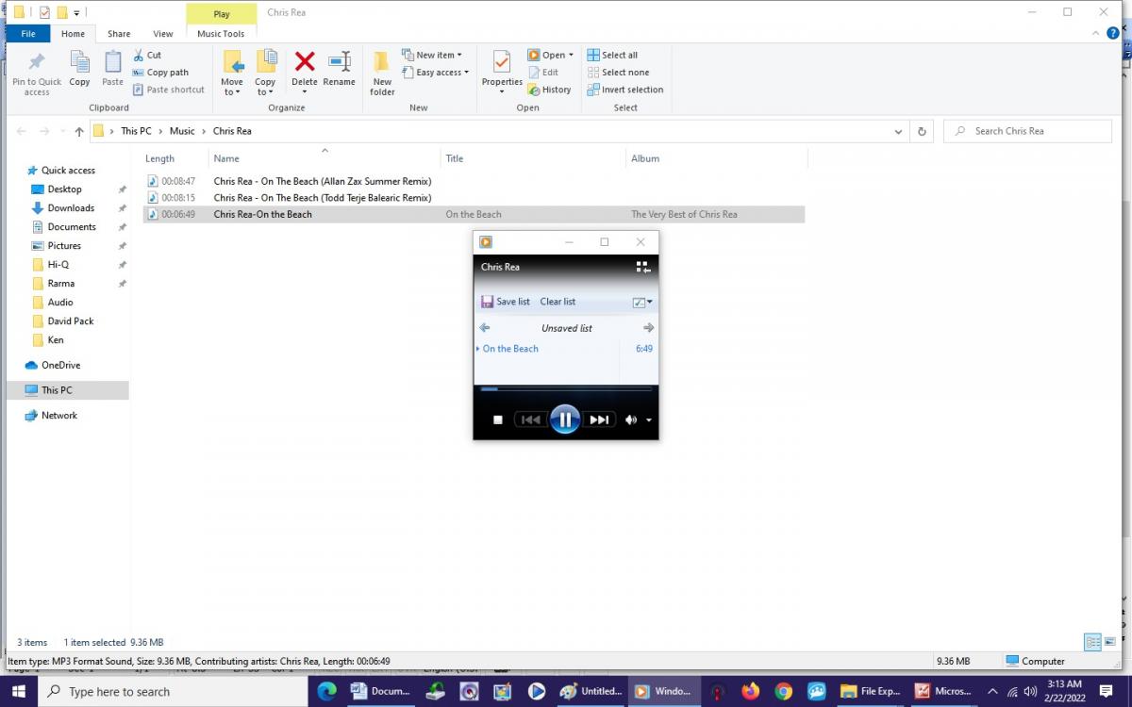Create a New folder
Viewport: 1132px width, 707px height.
coord(382,74)
